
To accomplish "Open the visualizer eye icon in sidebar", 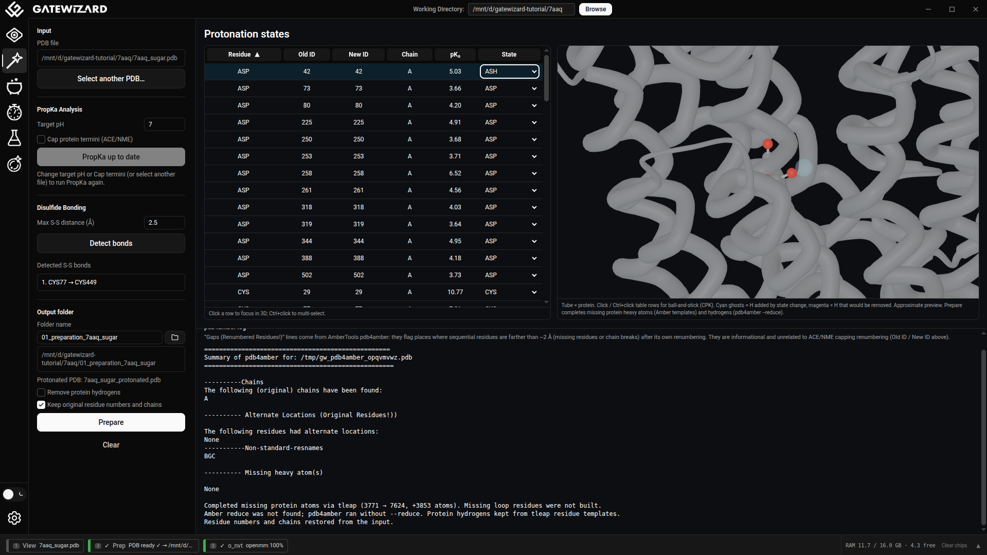I will pos(14,35).
